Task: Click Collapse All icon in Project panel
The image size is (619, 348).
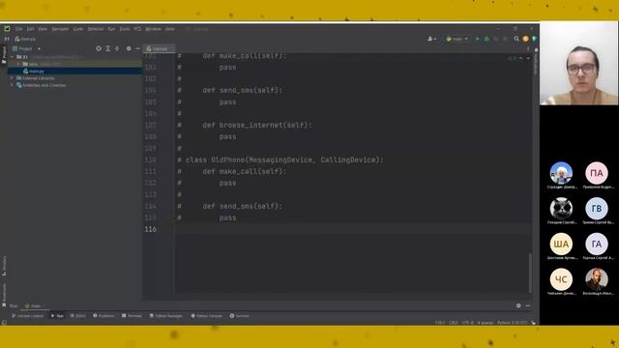Action: click(117, 48)
